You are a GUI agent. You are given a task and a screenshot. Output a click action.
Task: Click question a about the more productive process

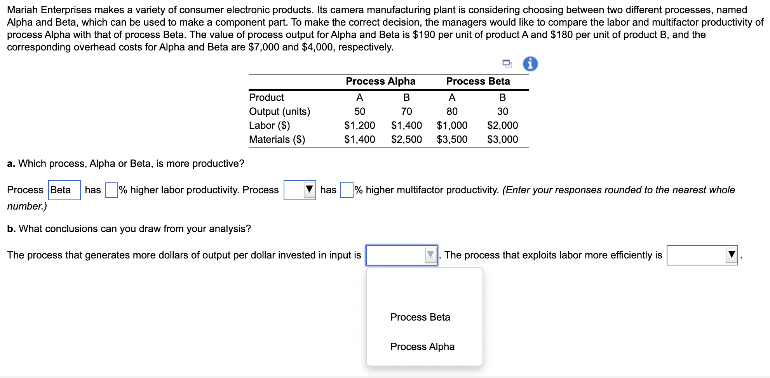[x=125, y=163]
